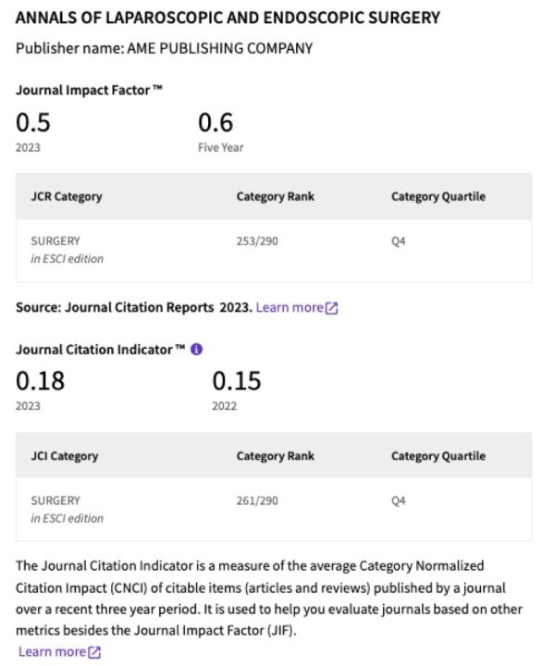
Task: Click external-link icon beside Journal Citation Reports Learn more
Action: pyautogui.click(x=332, y=308)
